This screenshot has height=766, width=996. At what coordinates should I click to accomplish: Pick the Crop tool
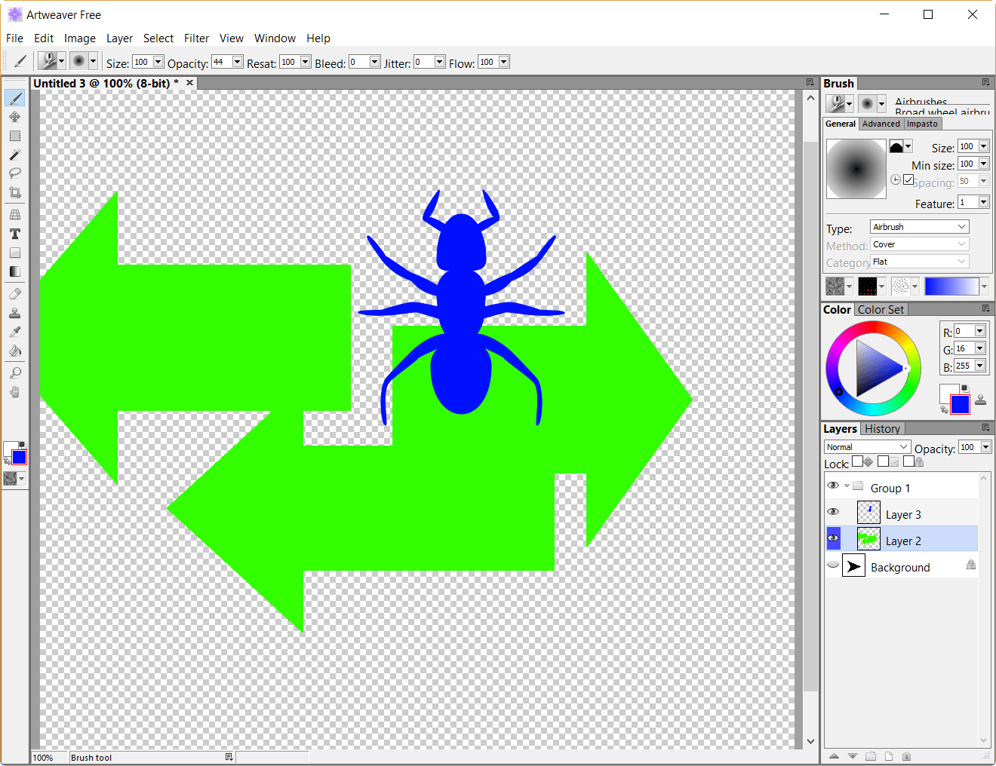click(x=15, y=192)
